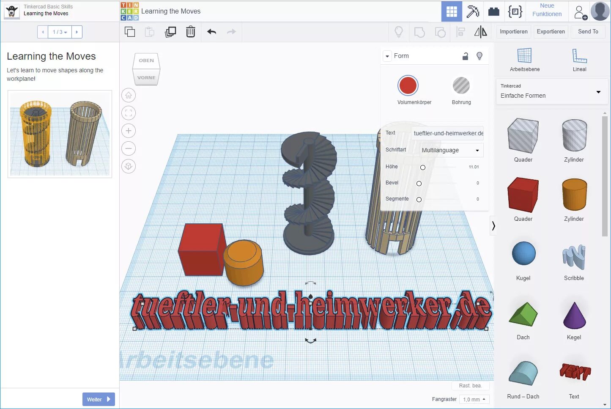Select the green Dach shape
The height and width of the screenshot is (409, 611).
[x=523, y=314]
